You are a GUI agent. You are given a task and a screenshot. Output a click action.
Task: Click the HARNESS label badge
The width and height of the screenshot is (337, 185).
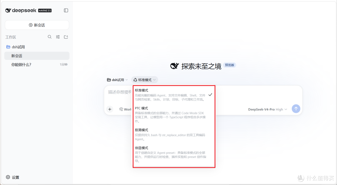45,11
